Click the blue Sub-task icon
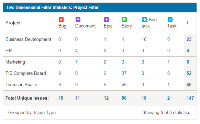Image resolution: width=200 pixels, height=124 pixels. click(x=144, y=20)
